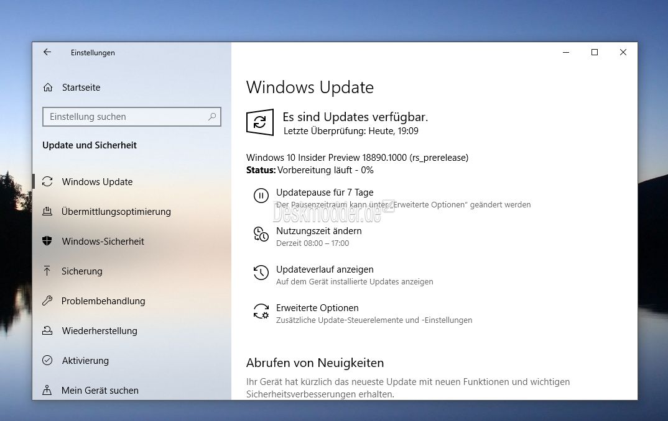Click 'Zusätzliche Update-Steuerelemente und -Einstellungen' text
Image resolution: width=668 pixels, height=421 pixels.
pos(374,320)
